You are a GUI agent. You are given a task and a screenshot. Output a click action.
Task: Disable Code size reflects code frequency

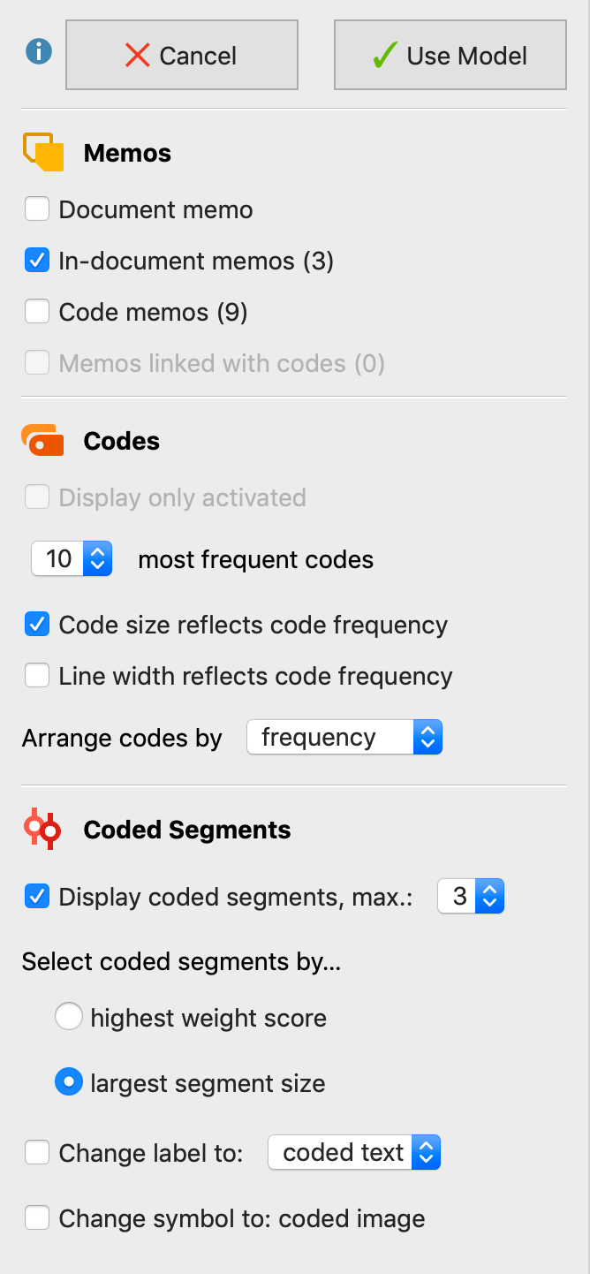point(36,624)
